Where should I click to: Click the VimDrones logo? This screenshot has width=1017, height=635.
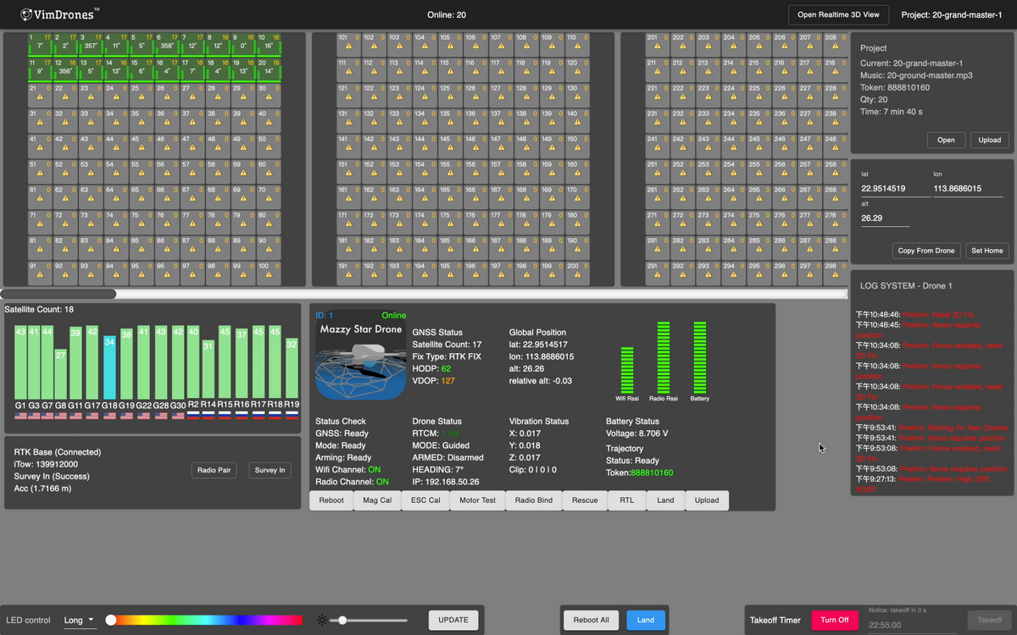(59, 14)
